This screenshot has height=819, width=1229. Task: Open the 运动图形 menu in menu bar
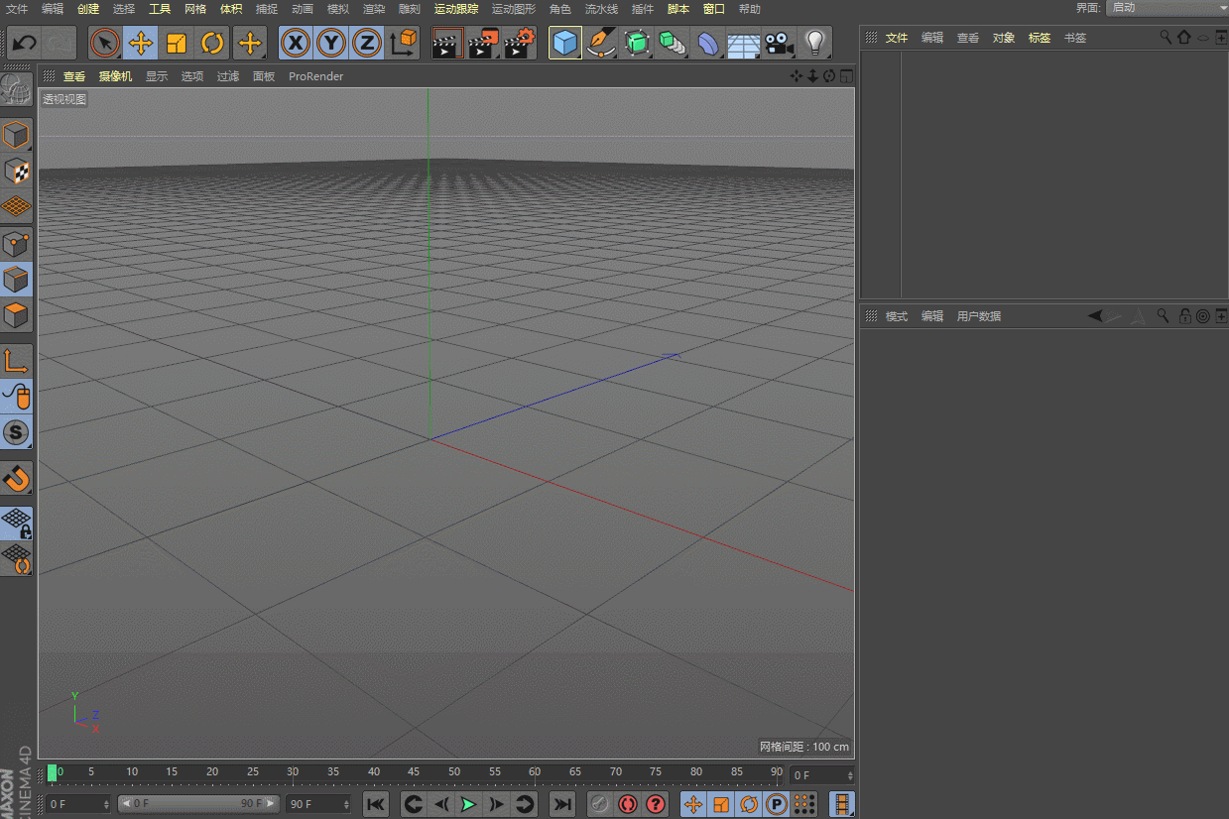coord(513,9)
